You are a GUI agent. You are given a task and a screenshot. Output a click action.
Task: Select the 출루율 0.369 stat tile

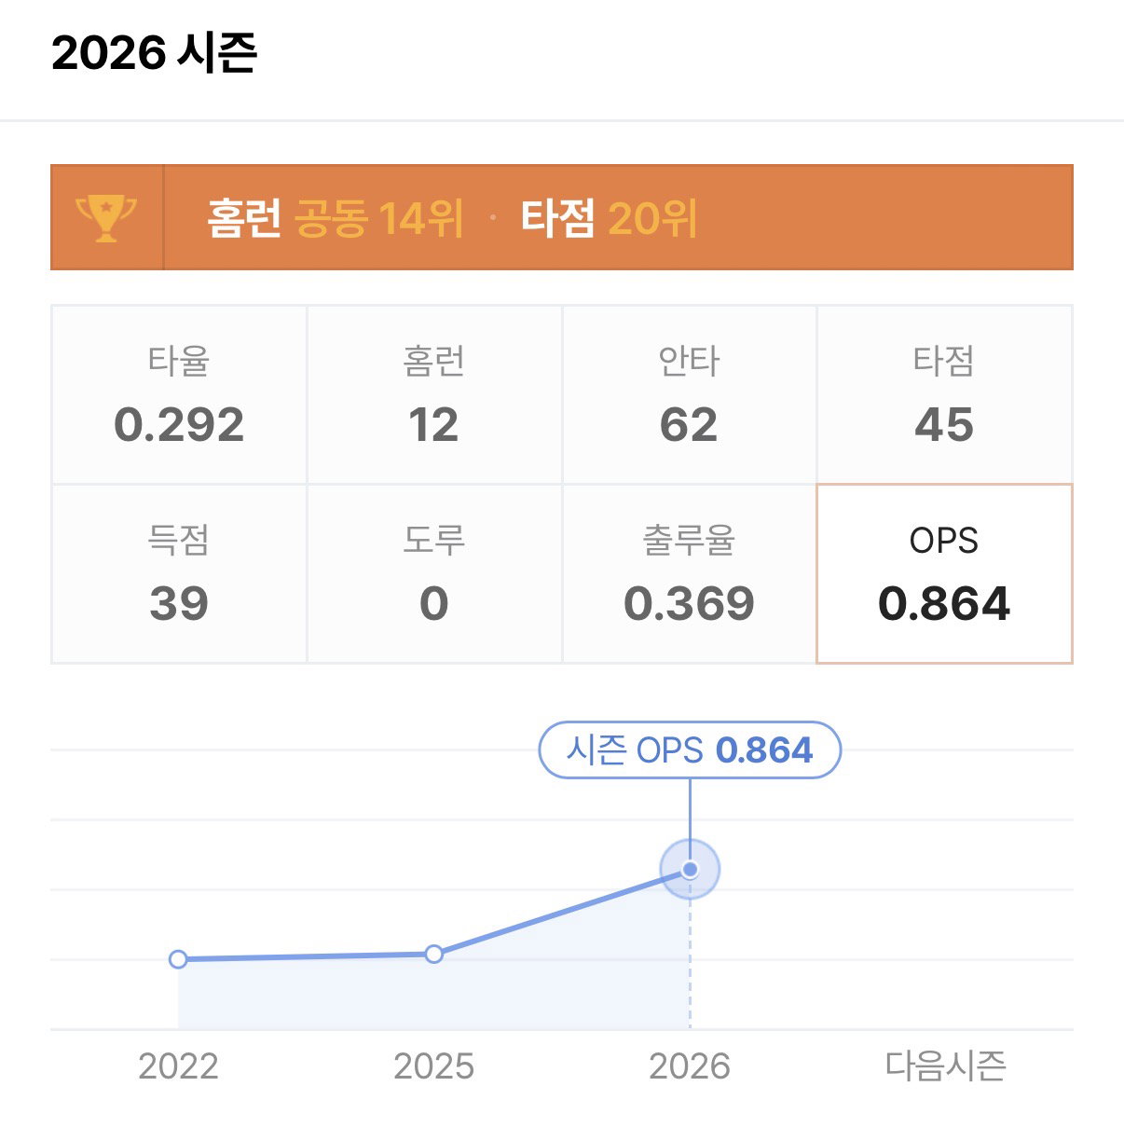690,573
